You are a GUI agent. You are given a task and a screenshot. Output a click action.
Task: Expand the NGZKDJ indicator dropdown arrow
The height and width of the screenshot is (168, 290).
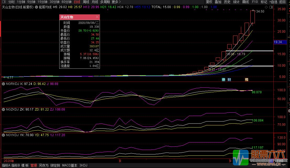click(3, 109)
